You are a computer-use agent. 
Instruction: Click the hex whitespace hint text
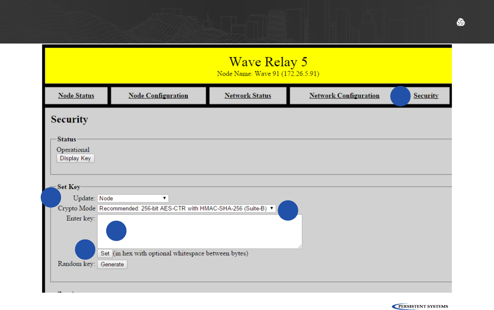point(181,254)
